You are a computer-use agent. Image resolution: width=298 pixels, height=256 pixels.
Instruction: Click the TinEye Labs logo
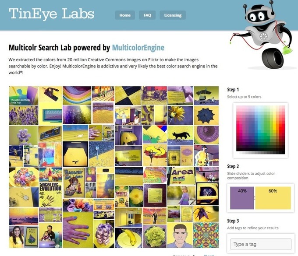51,14
